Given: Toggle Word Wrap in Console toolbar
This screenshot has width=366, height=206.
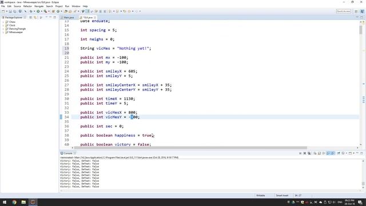Looking at the screenshot, I should point(324,153).
